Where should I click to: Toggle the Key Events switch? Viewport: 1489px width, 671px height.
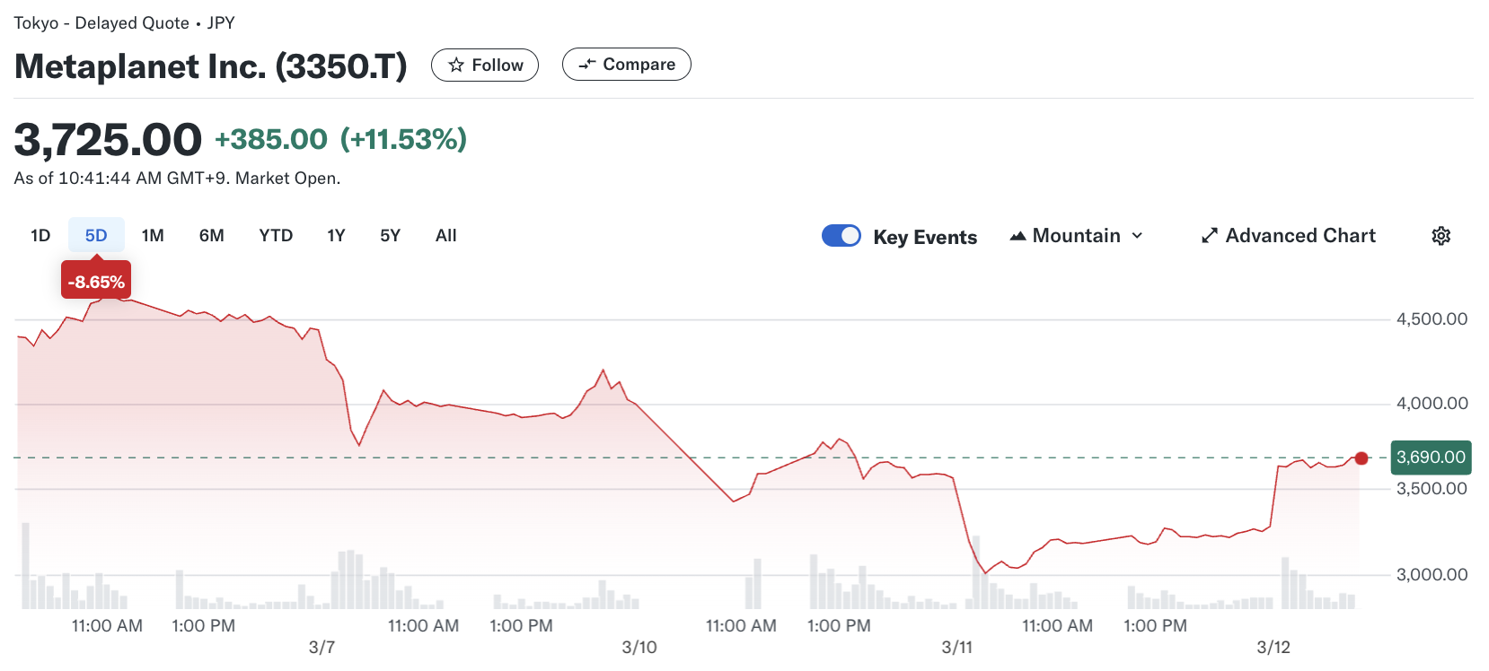pos(841,236)
